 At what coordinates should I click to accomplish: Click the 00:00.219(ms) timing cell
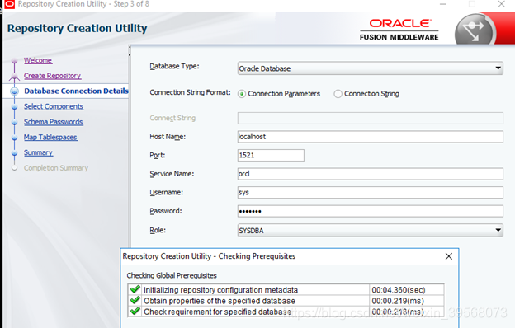[x=407, y=301]
